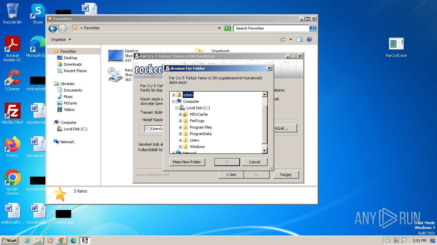Collapse Local Disk (C:) tree node

point(177,108)
